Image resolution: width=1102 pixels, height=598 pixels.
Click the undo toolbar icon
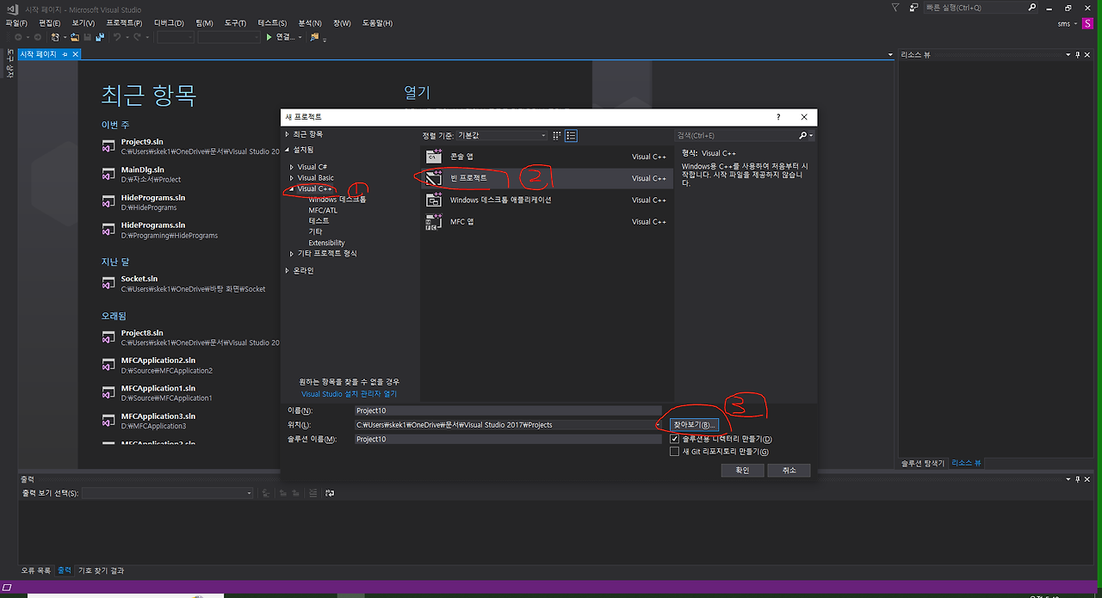pos(117,37)
